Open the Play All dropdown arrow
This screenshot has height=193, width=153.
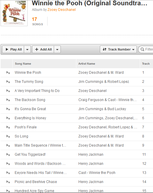[27, 49]
